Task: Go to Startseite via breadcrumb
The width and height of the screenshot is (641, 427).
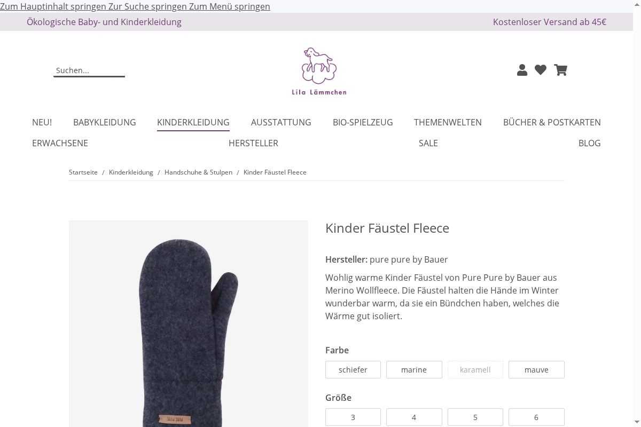Action: click(x=83, y=172)
